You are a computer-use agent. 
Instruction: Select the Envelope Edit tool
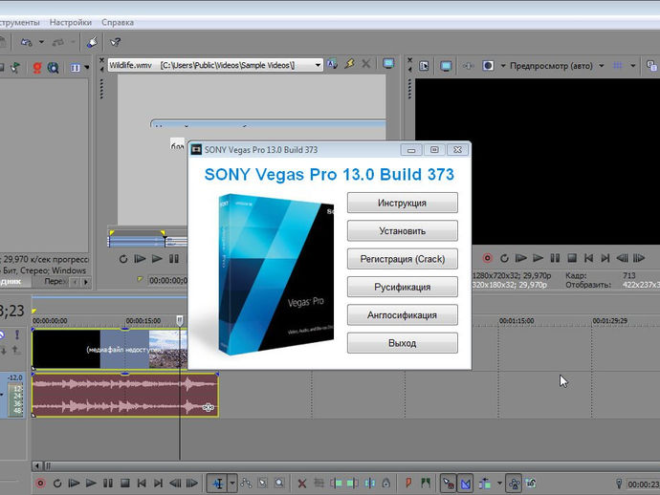246,484
